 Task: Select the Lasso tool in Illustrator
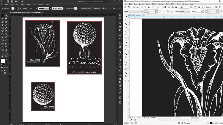tap(6, 19)
